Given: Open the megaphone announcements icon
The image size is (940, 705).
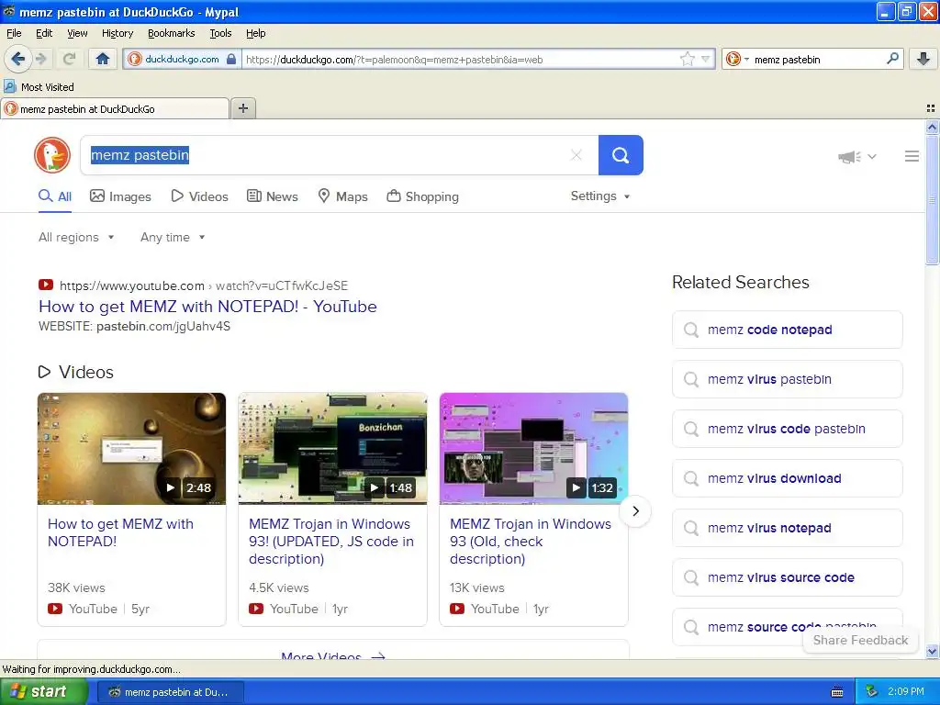Looking at the screenshot, I should point(849,156).
